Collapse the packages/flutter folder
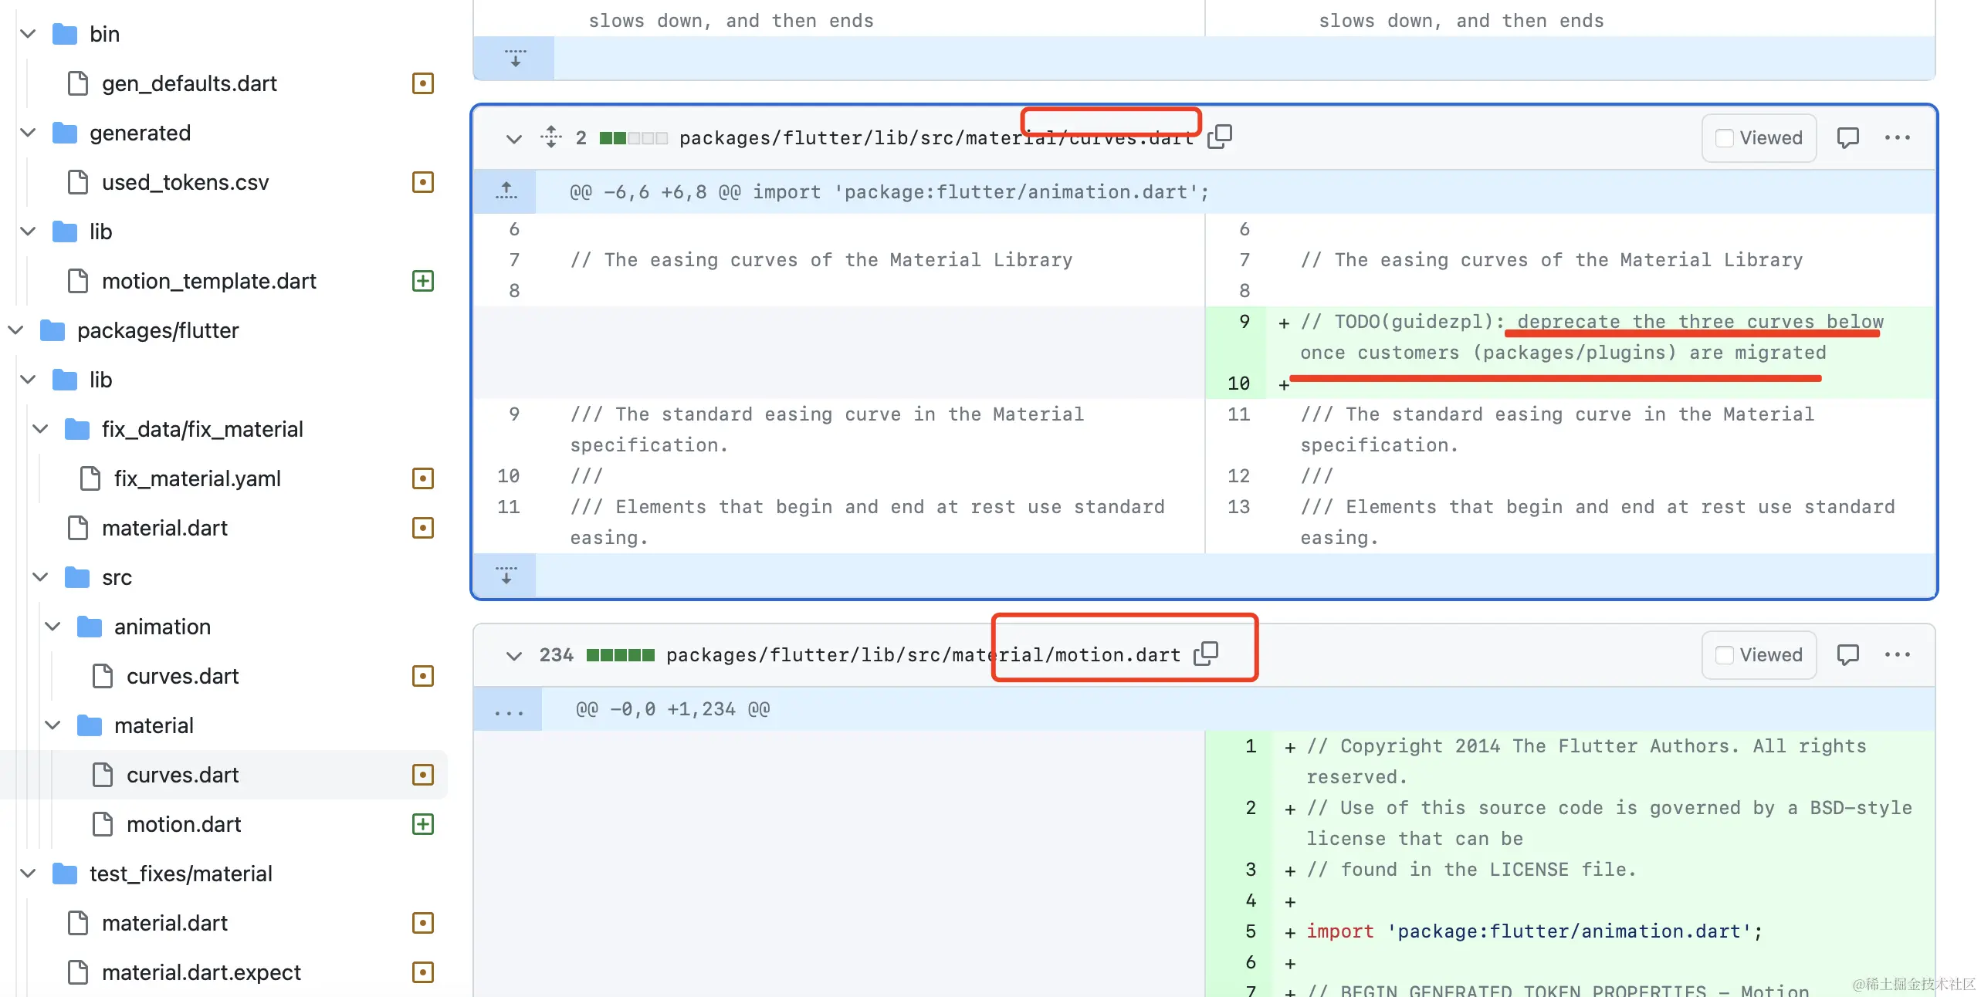 click(15, 330)
